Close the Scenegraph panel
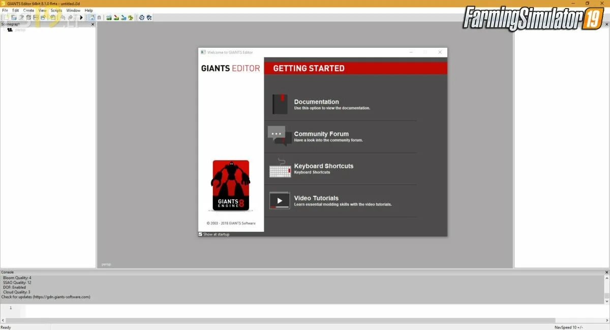This screenshot has width=610, height=330. click(x=93, y=24)
